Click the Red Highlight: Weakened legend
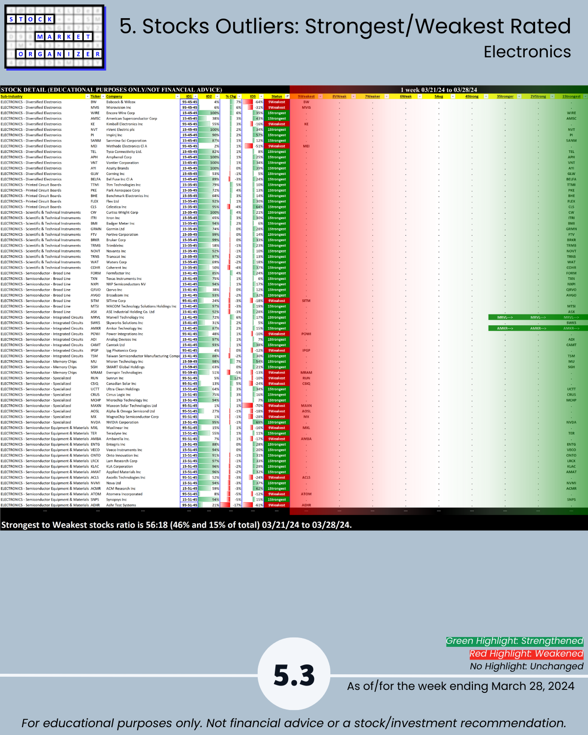This screenshot has width=588, height=735. pyautogui.click(x=526, y=654)
